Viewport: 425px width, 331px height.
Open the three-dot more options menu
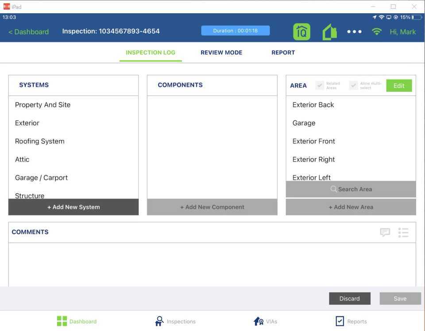tap(354, 32)
